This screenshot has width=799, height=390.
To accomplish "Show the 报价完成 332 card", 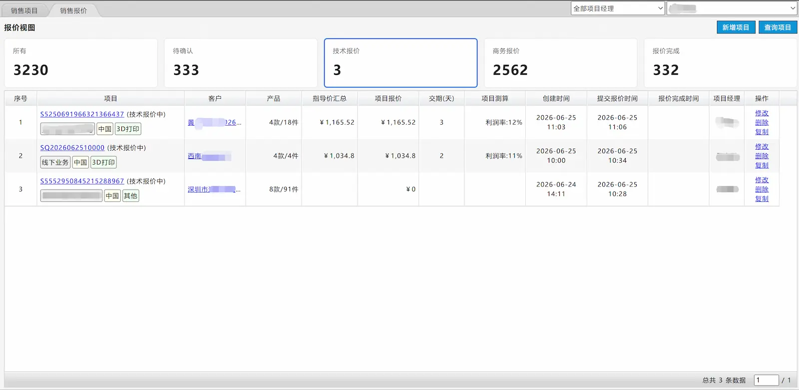I will (x=720, y=63).
